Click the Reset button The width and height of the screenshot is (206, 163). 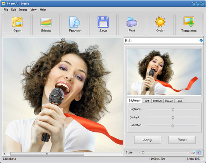182,140
